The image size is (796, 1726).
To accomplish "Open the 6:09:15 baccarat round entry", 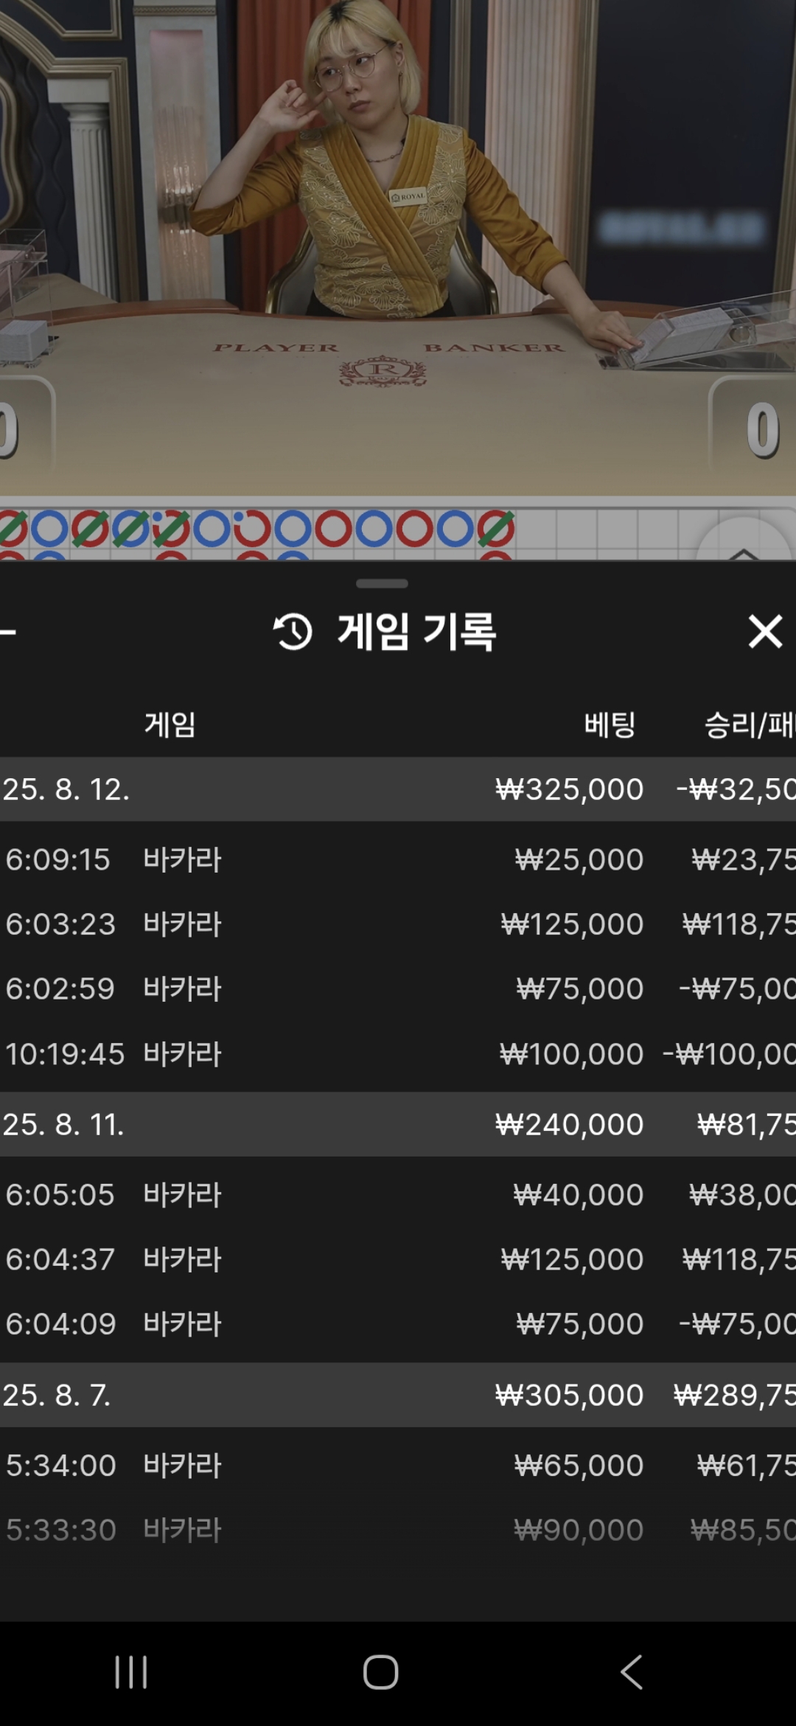I will coord(398,859).
